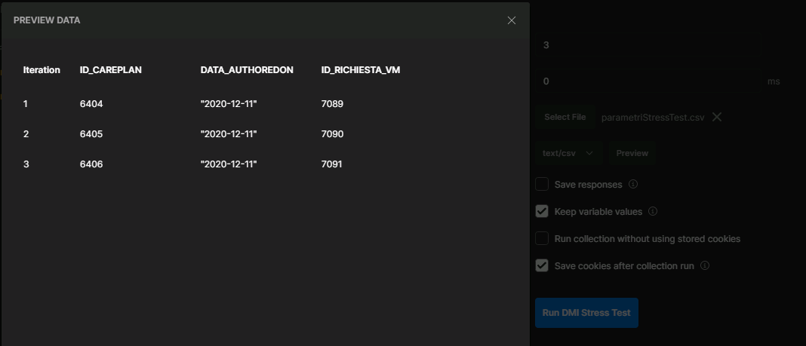Click the ID_RICHIESTA_VM column header
Viewport: 806px width, 346px height.
click(360, 70)
